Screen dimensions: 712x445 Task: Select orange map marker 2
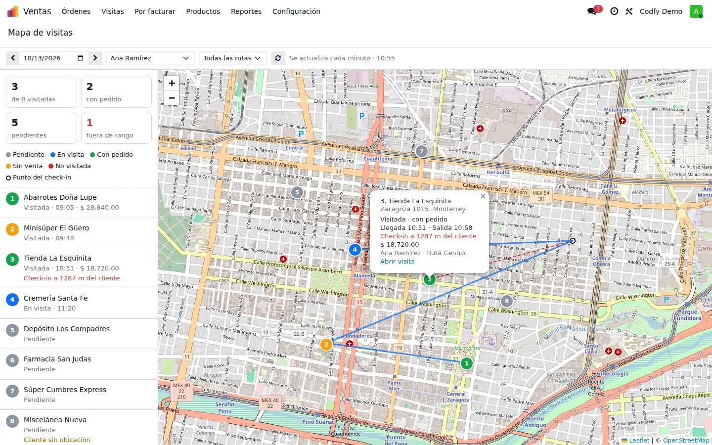[x=326, y=345]
